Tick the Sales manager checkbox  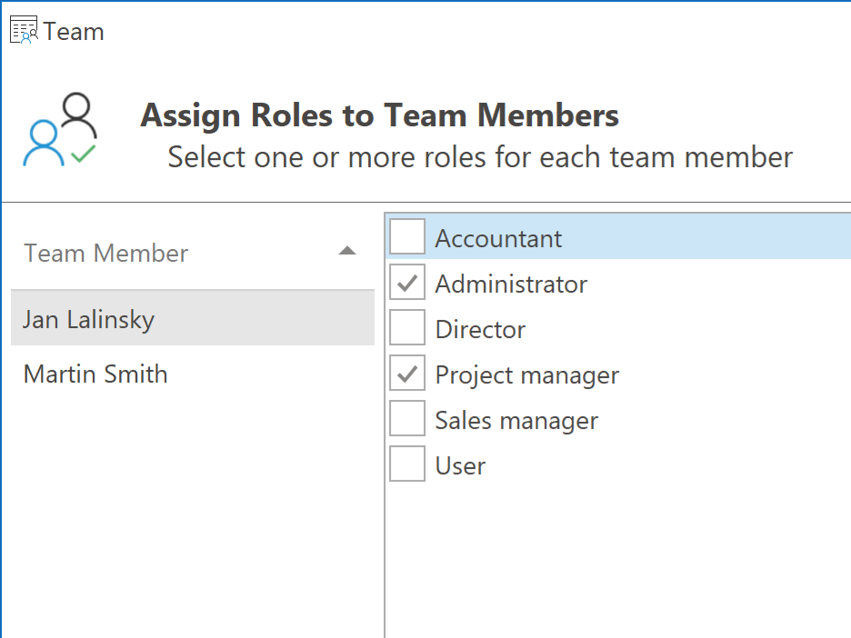(407, 418)
